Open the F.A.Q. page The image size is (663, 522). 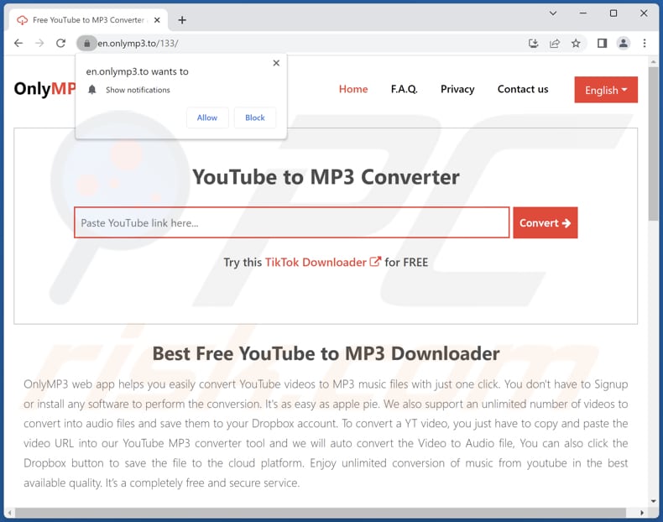point(404,89)
